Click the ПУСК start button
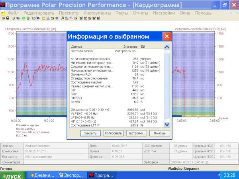The width and height of the screenshot is (239, 179). [x=13, y=176]
